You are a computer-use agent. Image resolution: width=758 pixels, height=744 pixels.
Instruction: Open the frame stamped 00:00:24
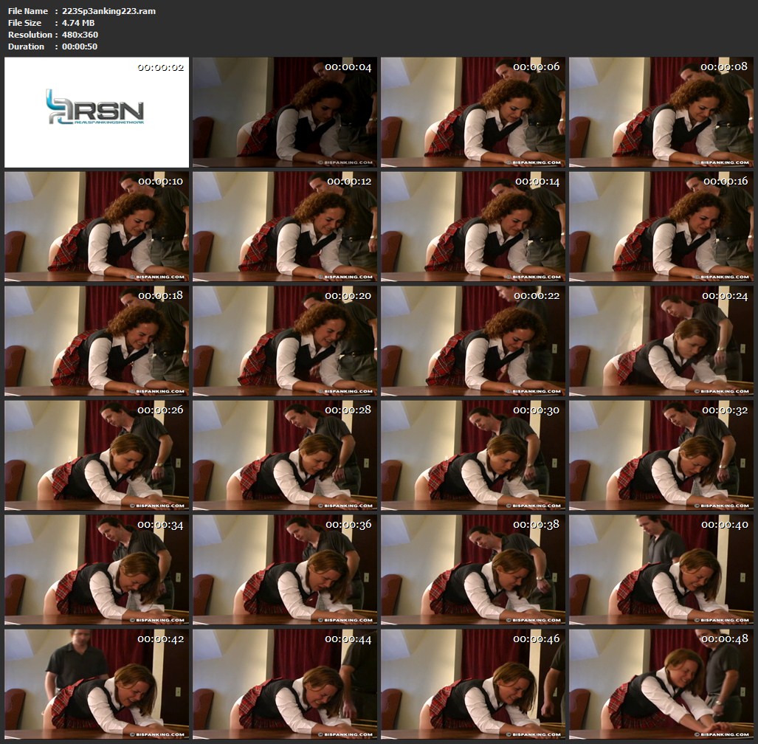pos(661,341)
